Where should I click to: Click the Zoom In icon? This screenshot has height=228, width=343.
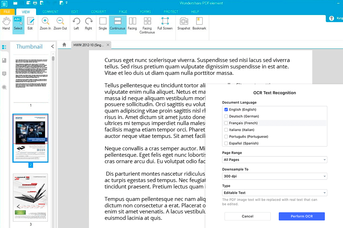click(x=45, y=24)
